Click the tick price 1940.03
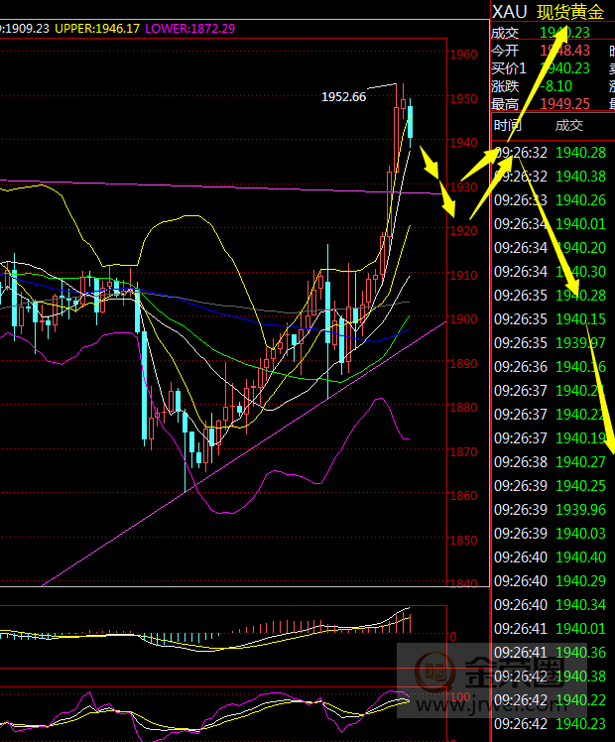Viewport: 615px width, 742px height. coord(581,534)
